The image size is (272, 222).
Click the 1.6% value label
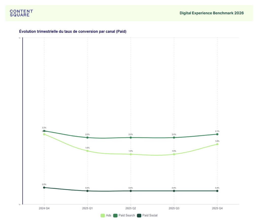click(88, 148)
